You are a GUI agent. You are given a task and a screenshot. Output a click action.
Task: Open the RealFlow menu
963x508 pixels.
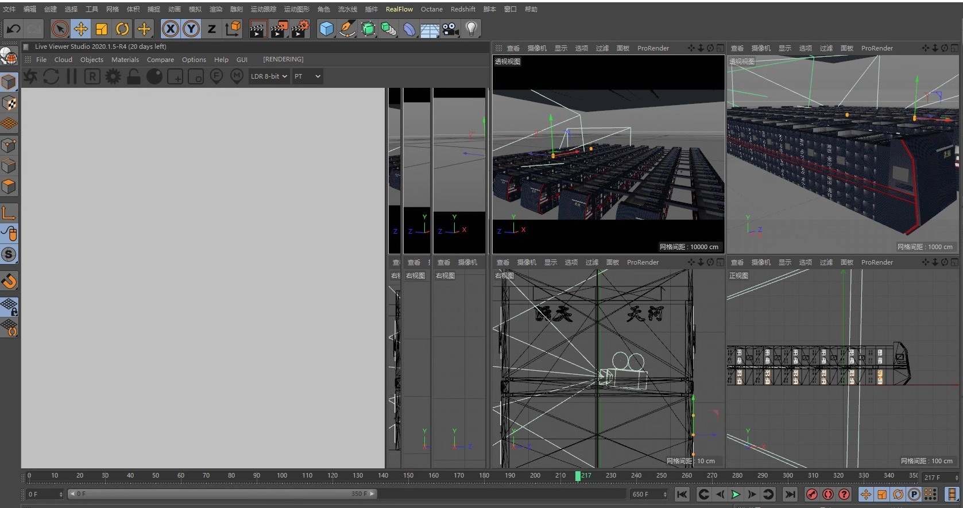[x=399, y=9]
